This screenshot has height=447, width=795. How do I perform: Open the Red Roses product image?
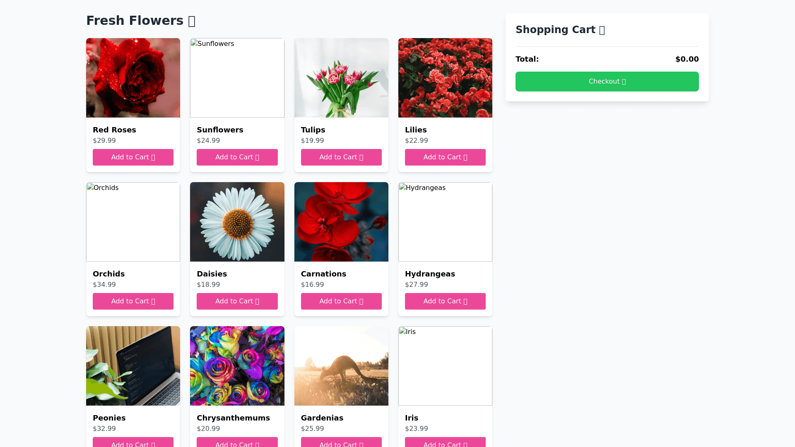click(133, 78)
